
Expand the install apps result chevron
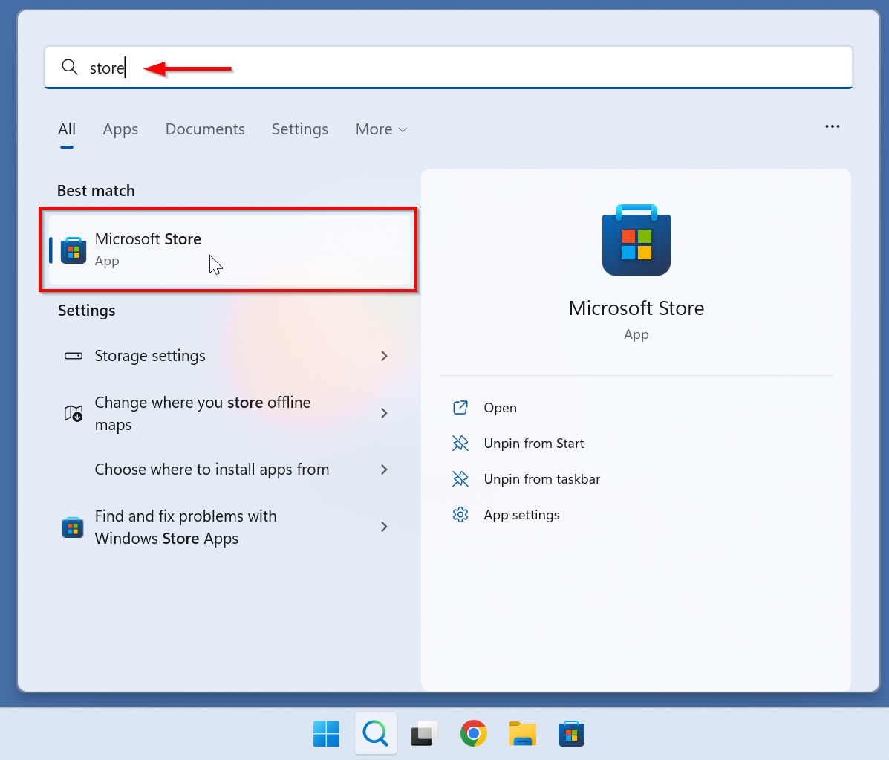[x=384, y=470]
